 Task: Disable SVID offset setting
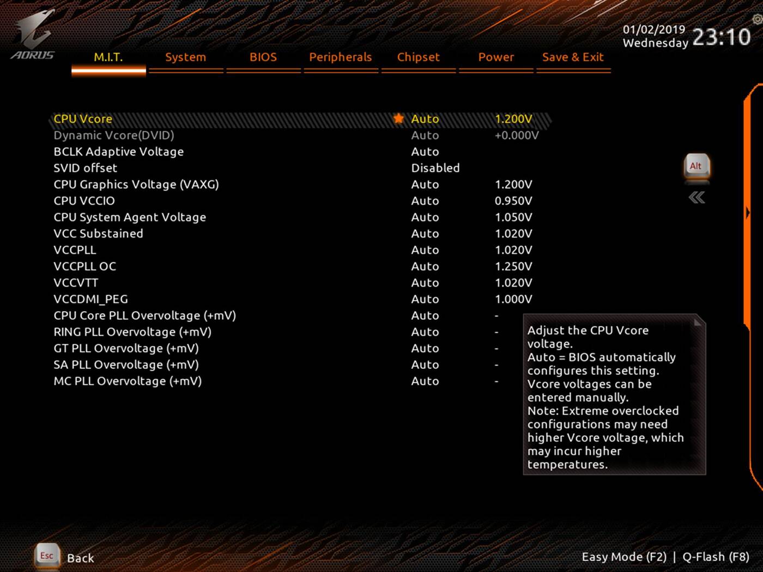pos(435,168)
